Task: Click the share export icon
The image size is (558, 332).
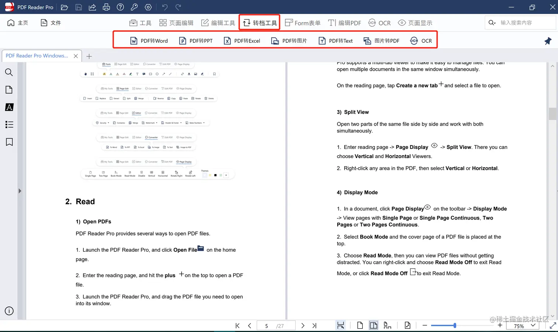Action: tap(92, 7)
